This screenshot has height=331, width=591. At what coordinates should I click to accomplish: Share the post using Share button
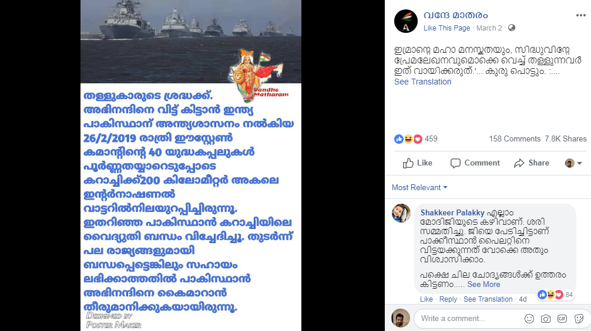pos(532,163)
